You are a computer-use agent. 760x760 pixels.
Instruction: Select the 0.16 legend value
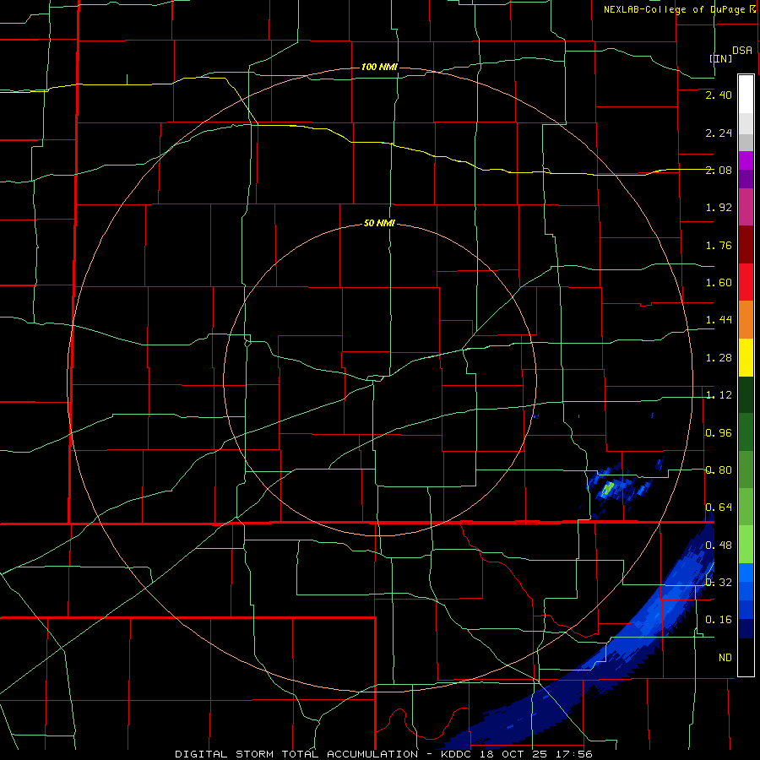coord(719,620)
